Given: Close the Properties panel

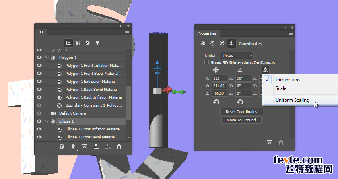Looking at the screenshot, I should [291, 27].
